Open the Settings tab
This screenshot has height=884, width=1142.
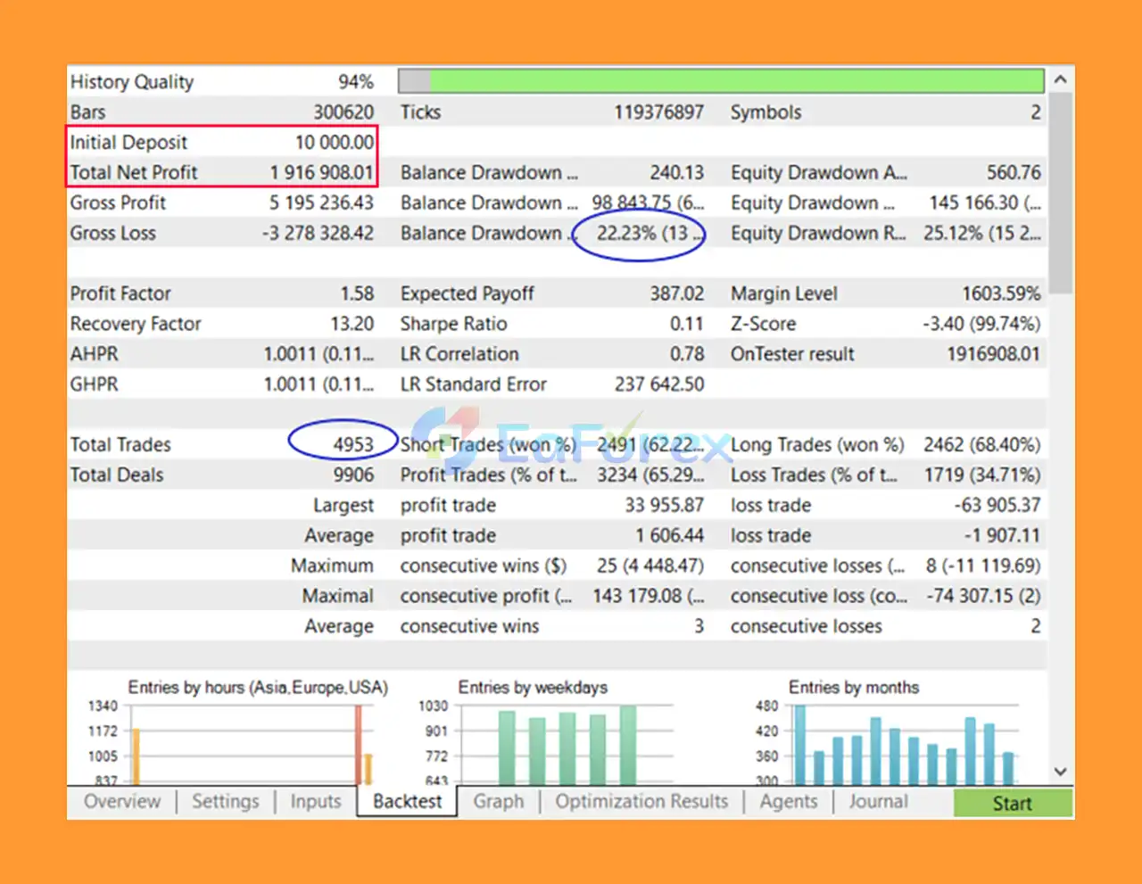pos(225,801)
